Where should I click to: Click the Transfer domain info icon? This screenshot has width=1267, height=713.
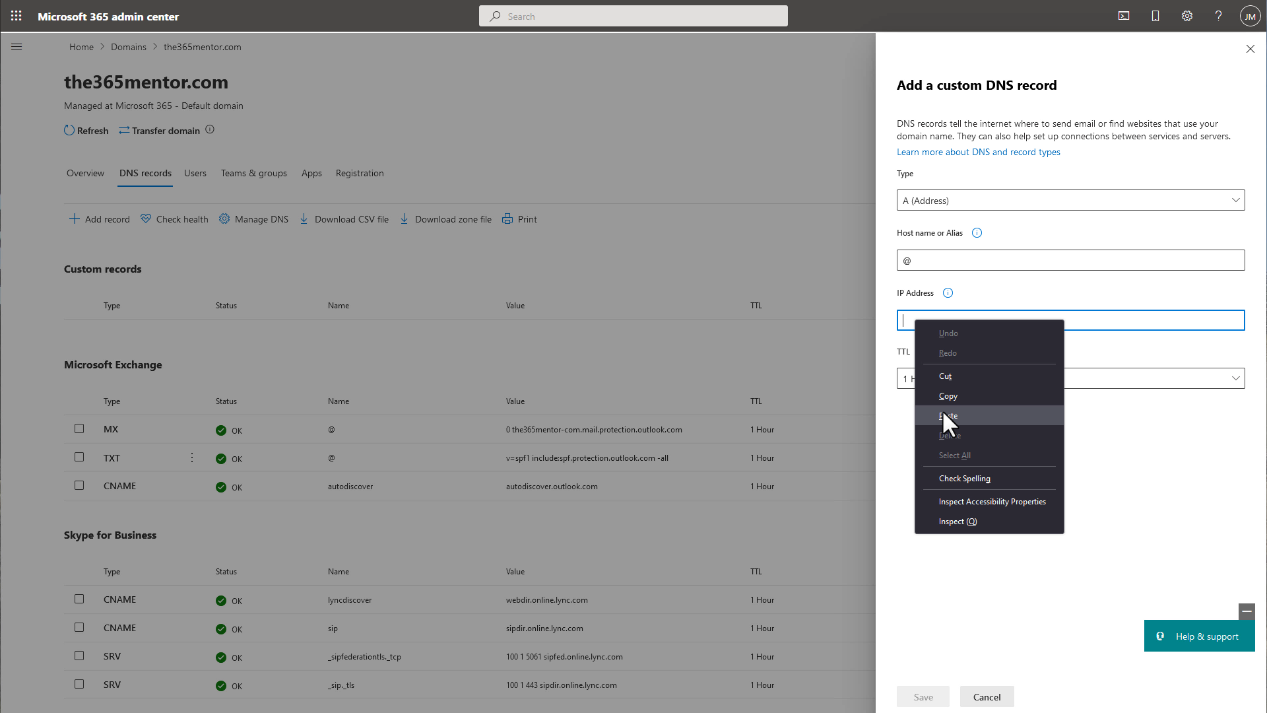[x=210, y=129]
